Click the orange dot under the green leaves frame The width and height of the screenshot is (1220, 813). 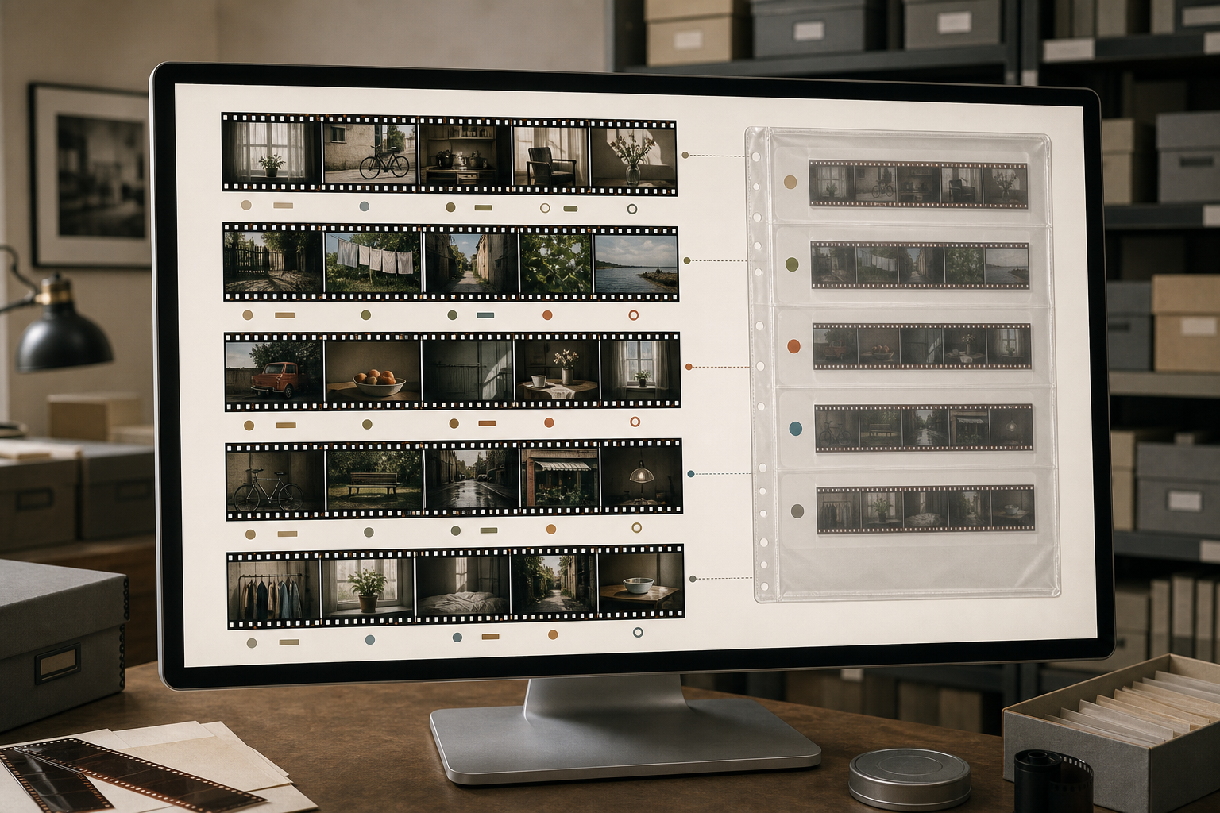(547, 315)
